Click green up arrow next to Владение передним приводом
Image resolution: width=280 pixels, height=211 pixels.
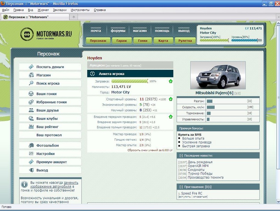coord(170,117)
